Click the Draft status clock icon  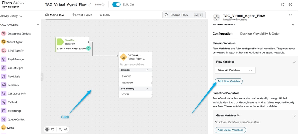tap(103, 4)
